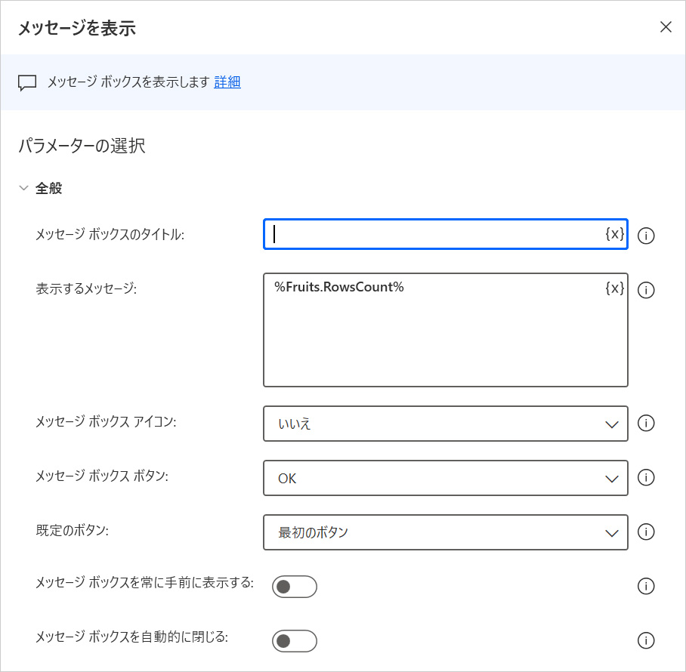The width and height of the screenshot is (686, 672).
Task: Click info icon for message box buttons dropdown
Action: coord(645,478)
